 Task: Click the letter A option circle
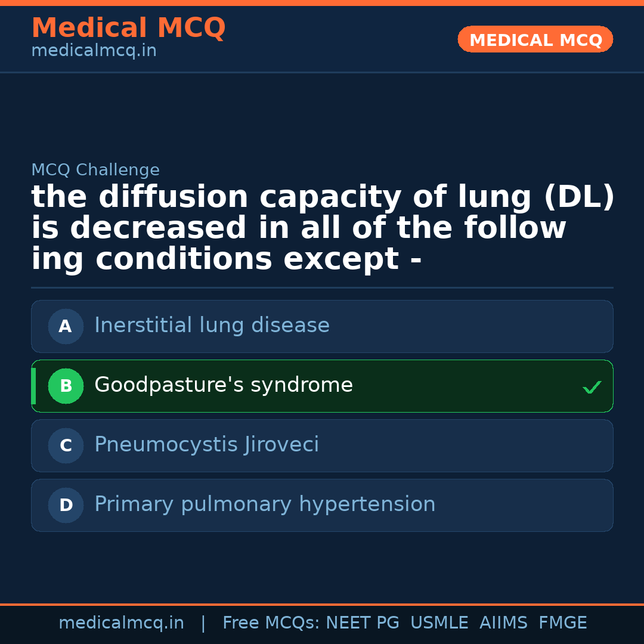(66, 326)
